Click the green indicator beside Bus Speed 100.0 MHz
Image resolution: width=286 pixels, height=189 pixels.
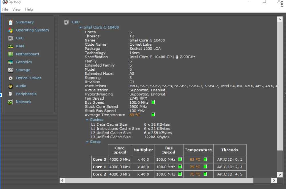coord(153,102)
